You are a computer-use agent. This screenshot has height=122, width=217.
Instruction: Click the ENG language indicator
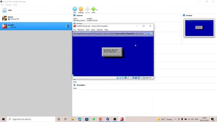click(197, 119)
